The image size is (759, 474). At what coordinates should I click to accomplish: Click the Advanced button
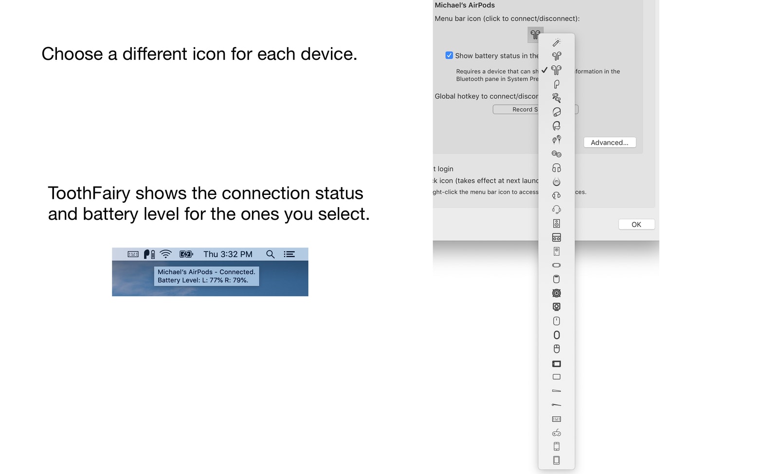coord(610,142)
